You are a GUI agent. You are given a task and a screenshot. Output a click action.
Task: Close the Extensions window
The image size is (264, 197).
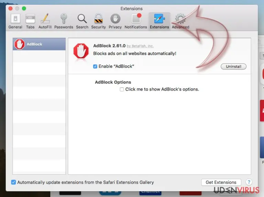pyautogui.click(x=10, y=8)
